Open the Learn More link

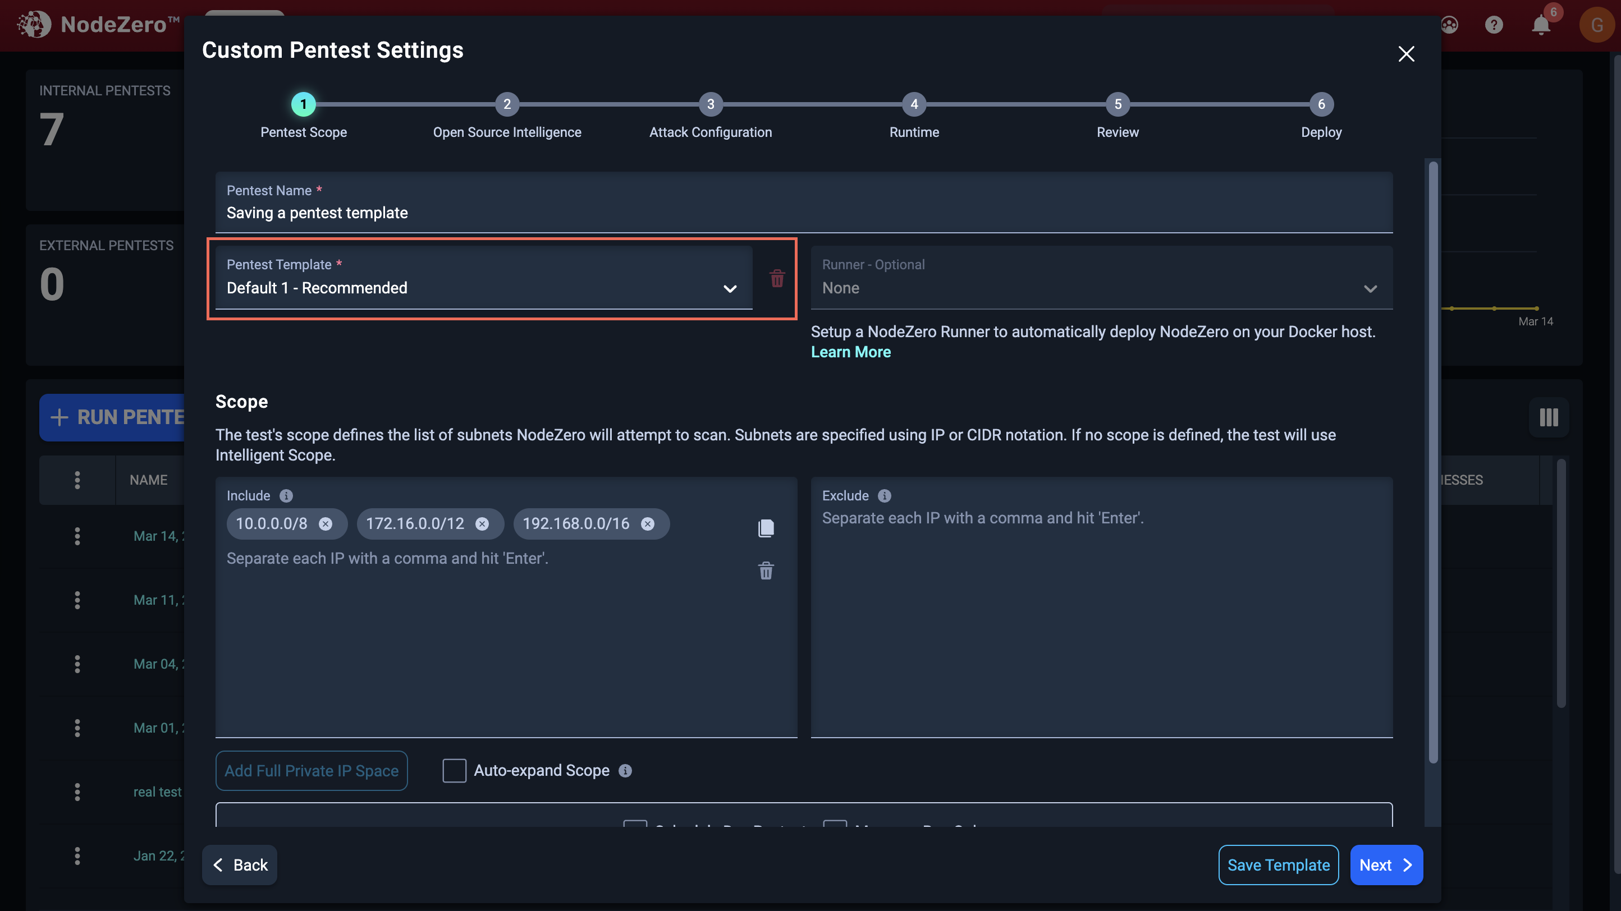851,352
